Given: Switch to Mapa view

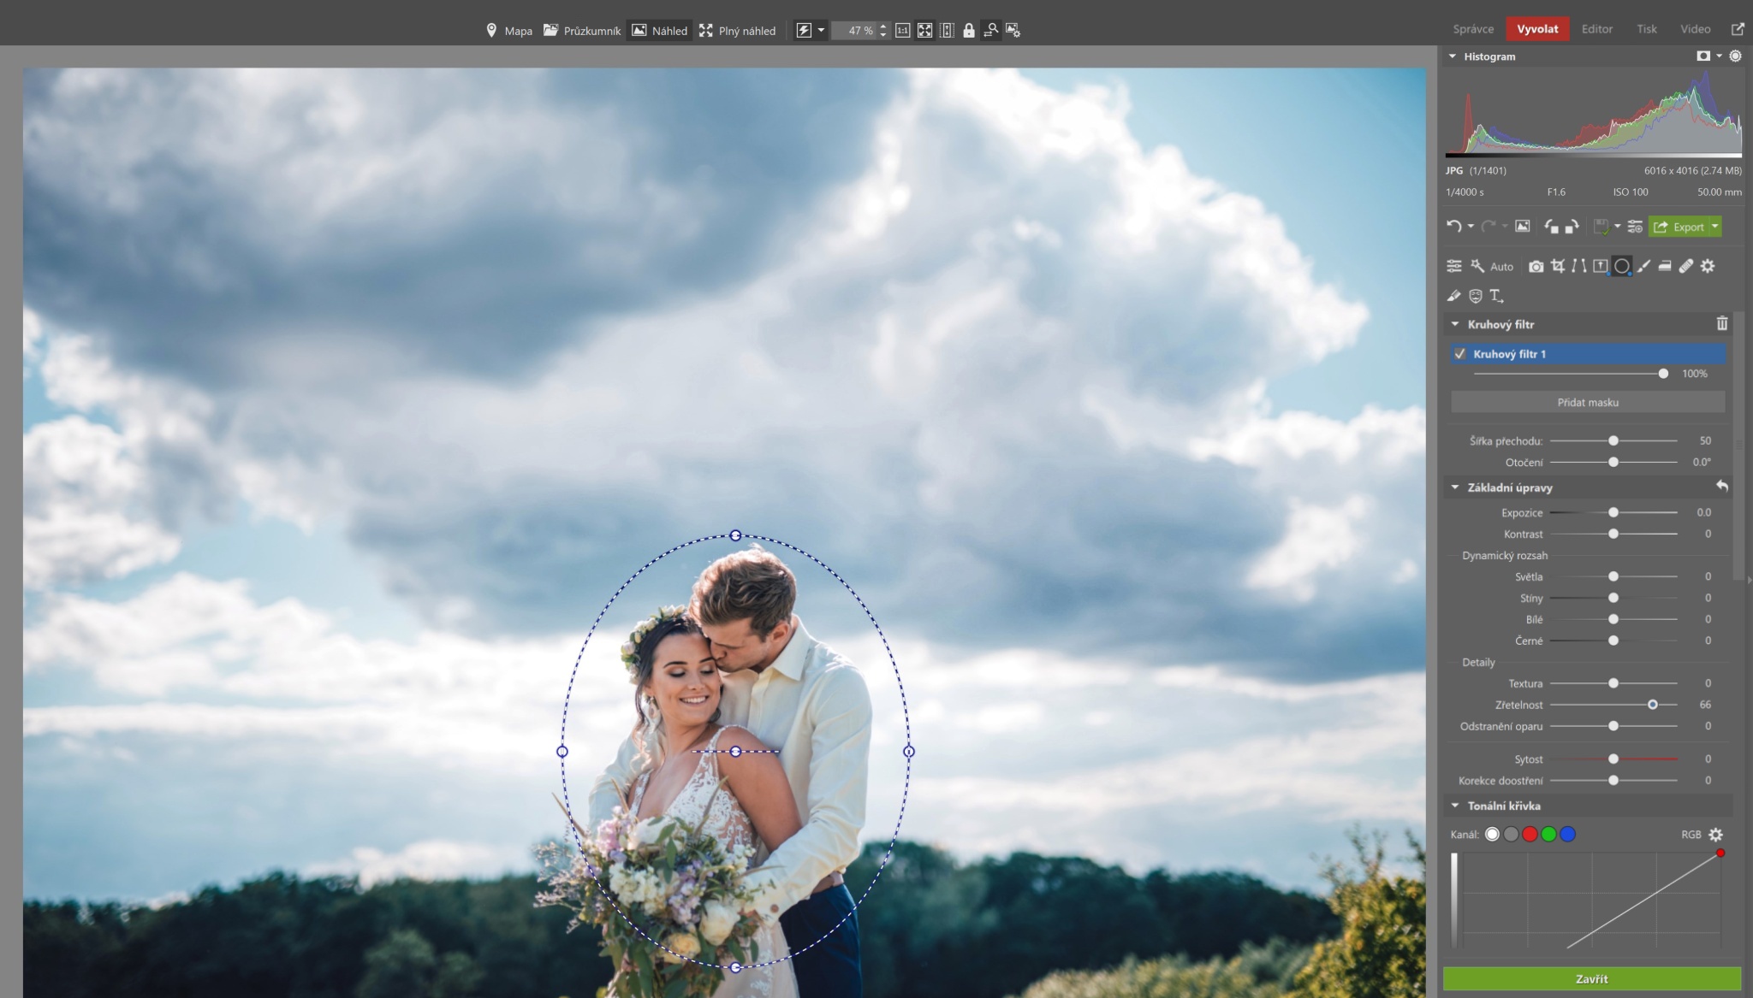Looking at the screenshot, I should pos(509,31).
